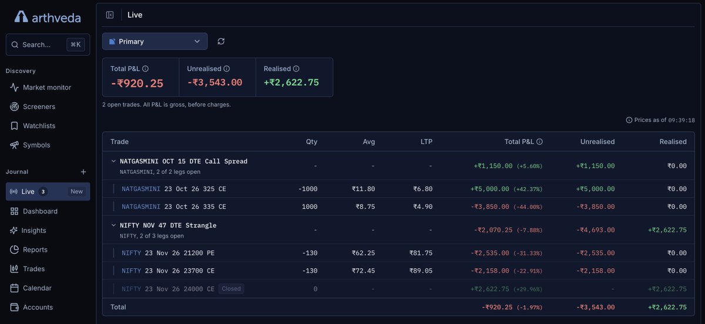Open Trades page
The width and height of the screenshot is (705, 324).
(48, 269)
